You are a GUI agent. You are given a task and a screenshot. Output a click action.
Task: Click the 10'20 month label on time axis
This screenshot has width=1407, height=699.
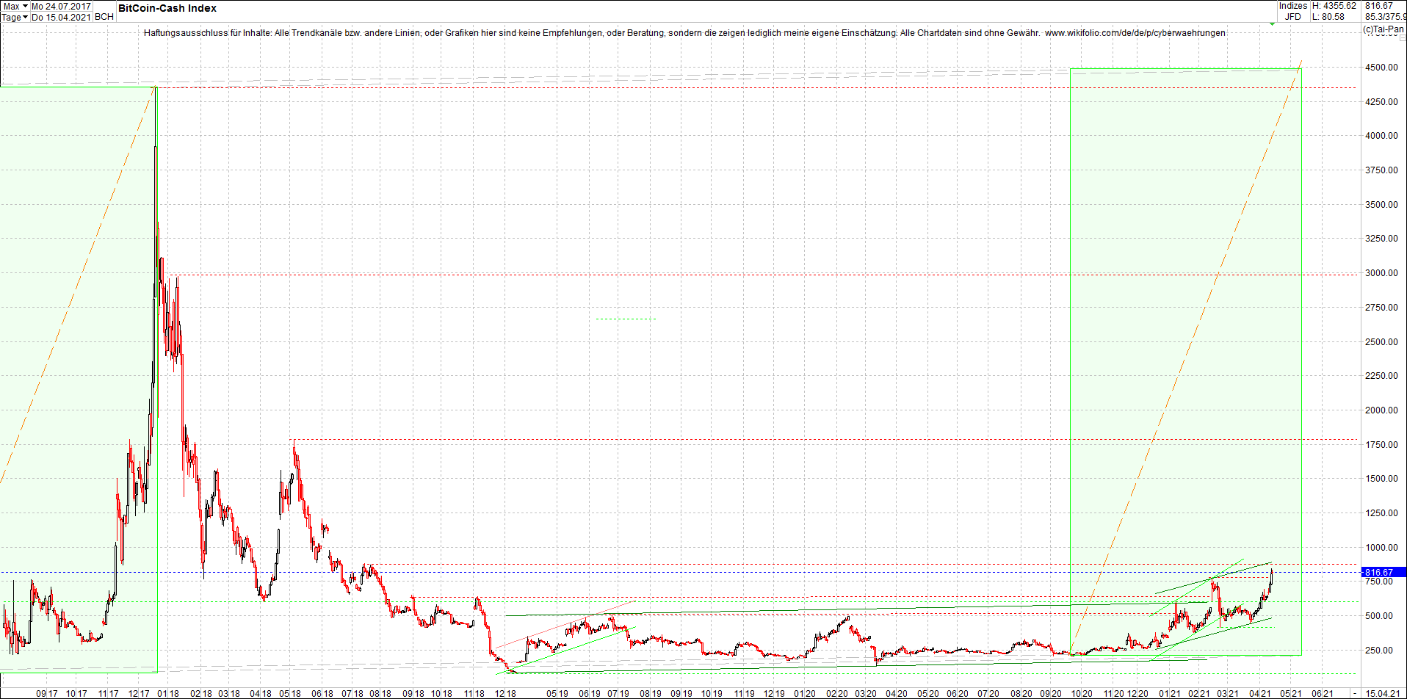1082,693
